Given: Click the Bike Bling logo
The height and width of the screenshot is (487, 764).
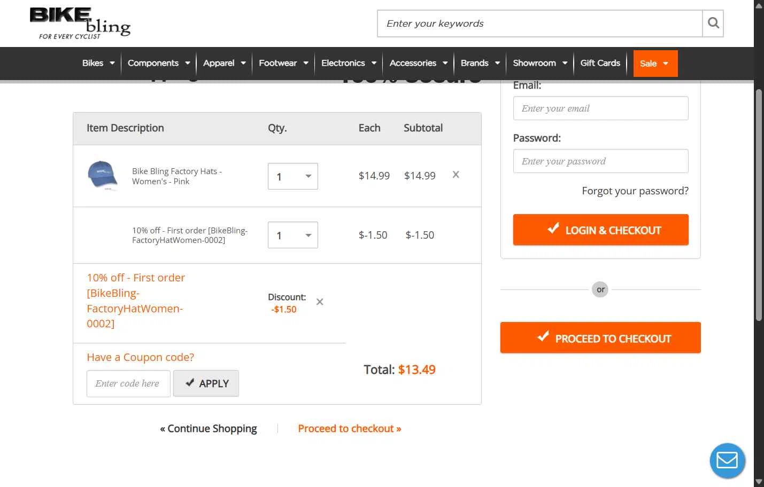Looking at the screenshot, I should pos(80,23).
